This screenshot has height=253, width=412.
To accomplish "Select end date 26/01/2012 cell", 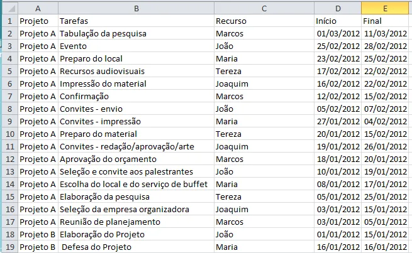I will coord(385,146).
